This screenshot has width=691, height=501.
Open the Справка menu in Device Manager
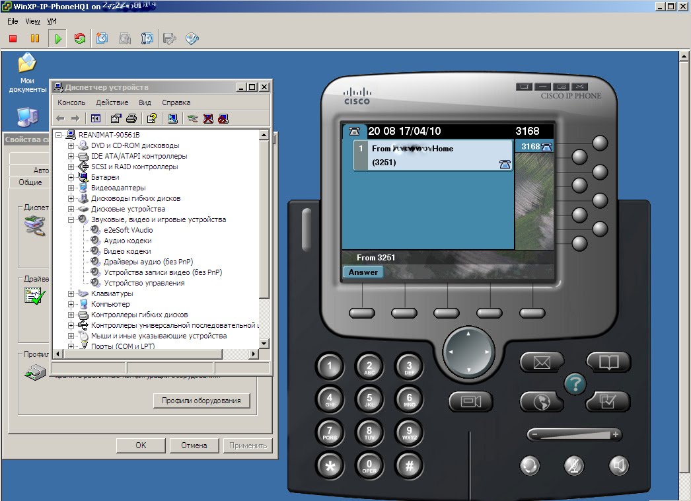(176, 102)
